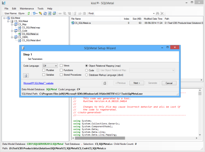Click the < Previous button

[x=121, y=83]
